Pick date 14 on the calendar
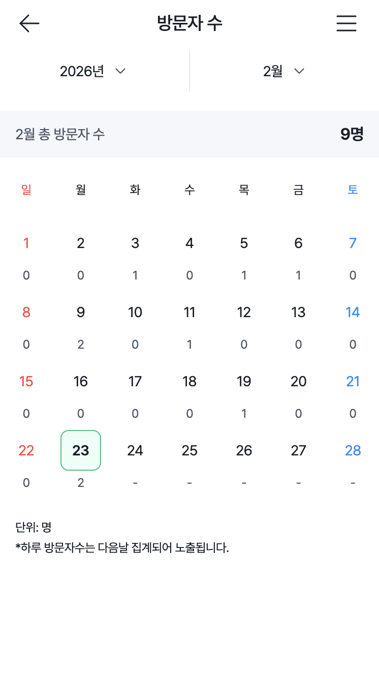 coord(353,312)
